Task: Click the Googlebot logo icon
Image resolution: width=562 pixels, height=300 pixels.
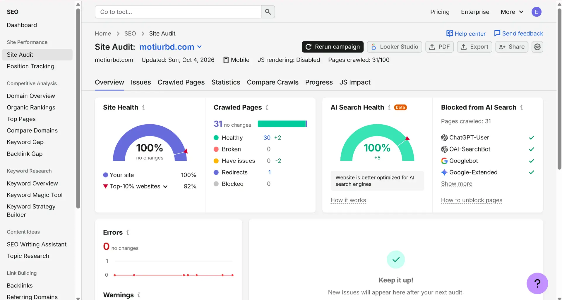Action: click(444, 161)
